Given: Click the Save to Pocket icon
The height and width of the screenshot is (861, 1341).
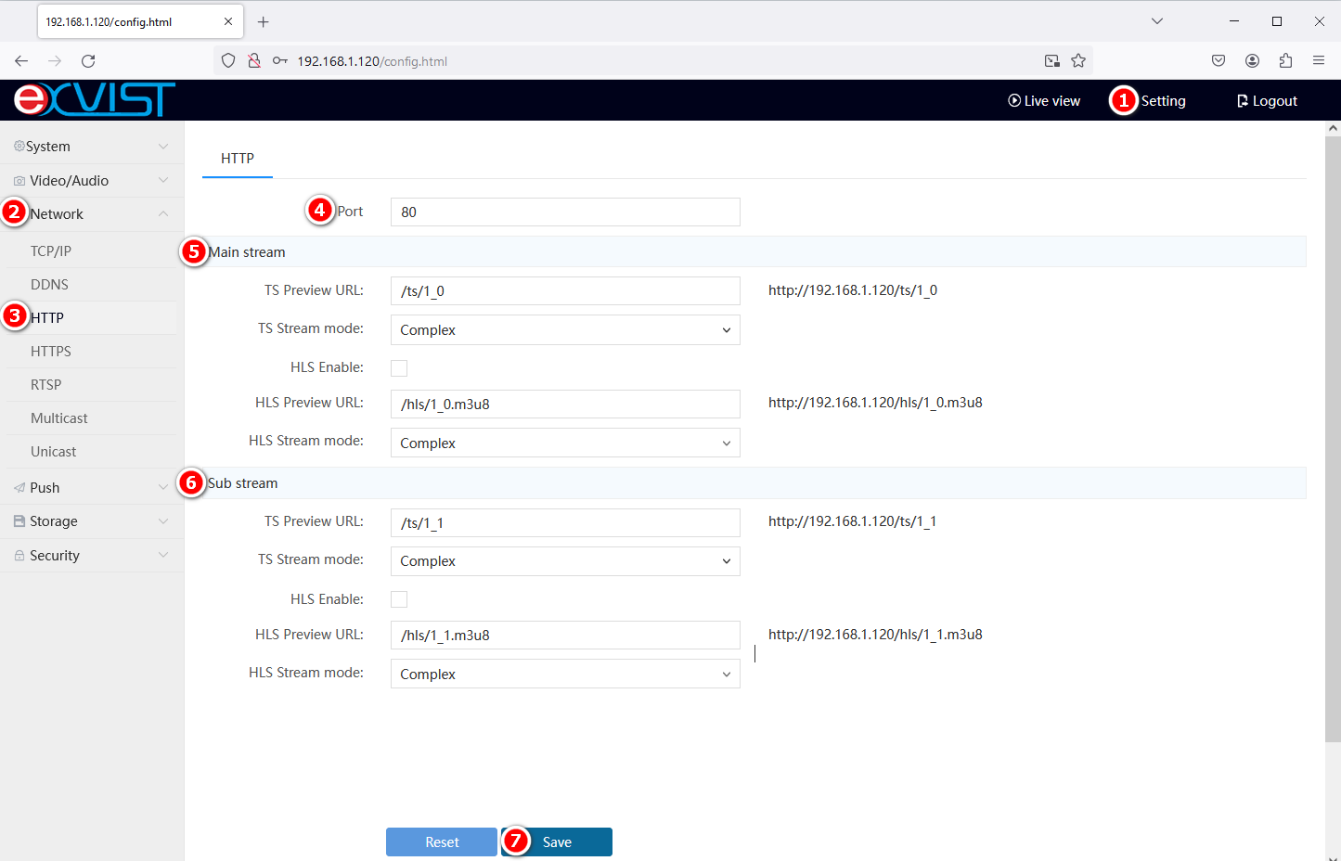Looking at the screenshot, I should pos(1219,61).
